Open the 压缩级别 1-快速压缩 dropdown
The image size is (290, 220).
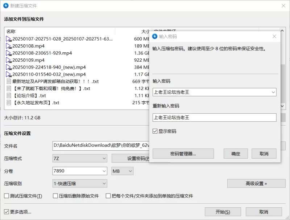coord(80,184)
